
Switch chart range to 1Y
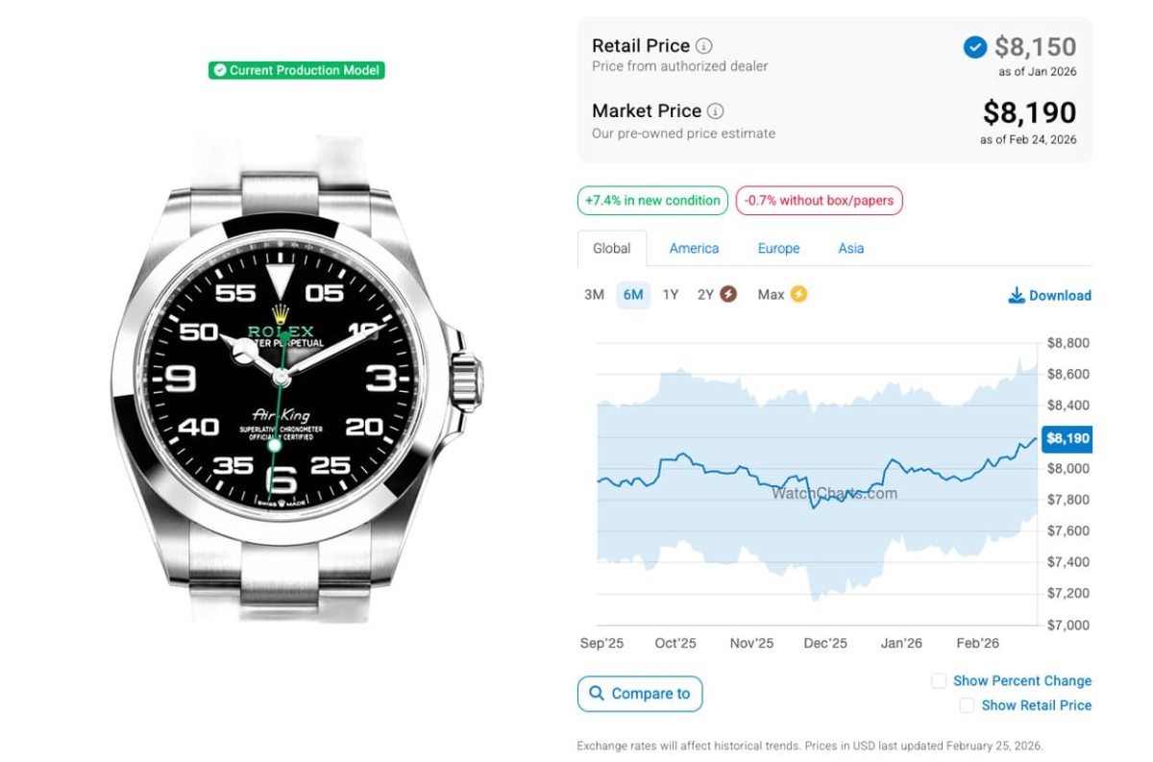(671, 295)
